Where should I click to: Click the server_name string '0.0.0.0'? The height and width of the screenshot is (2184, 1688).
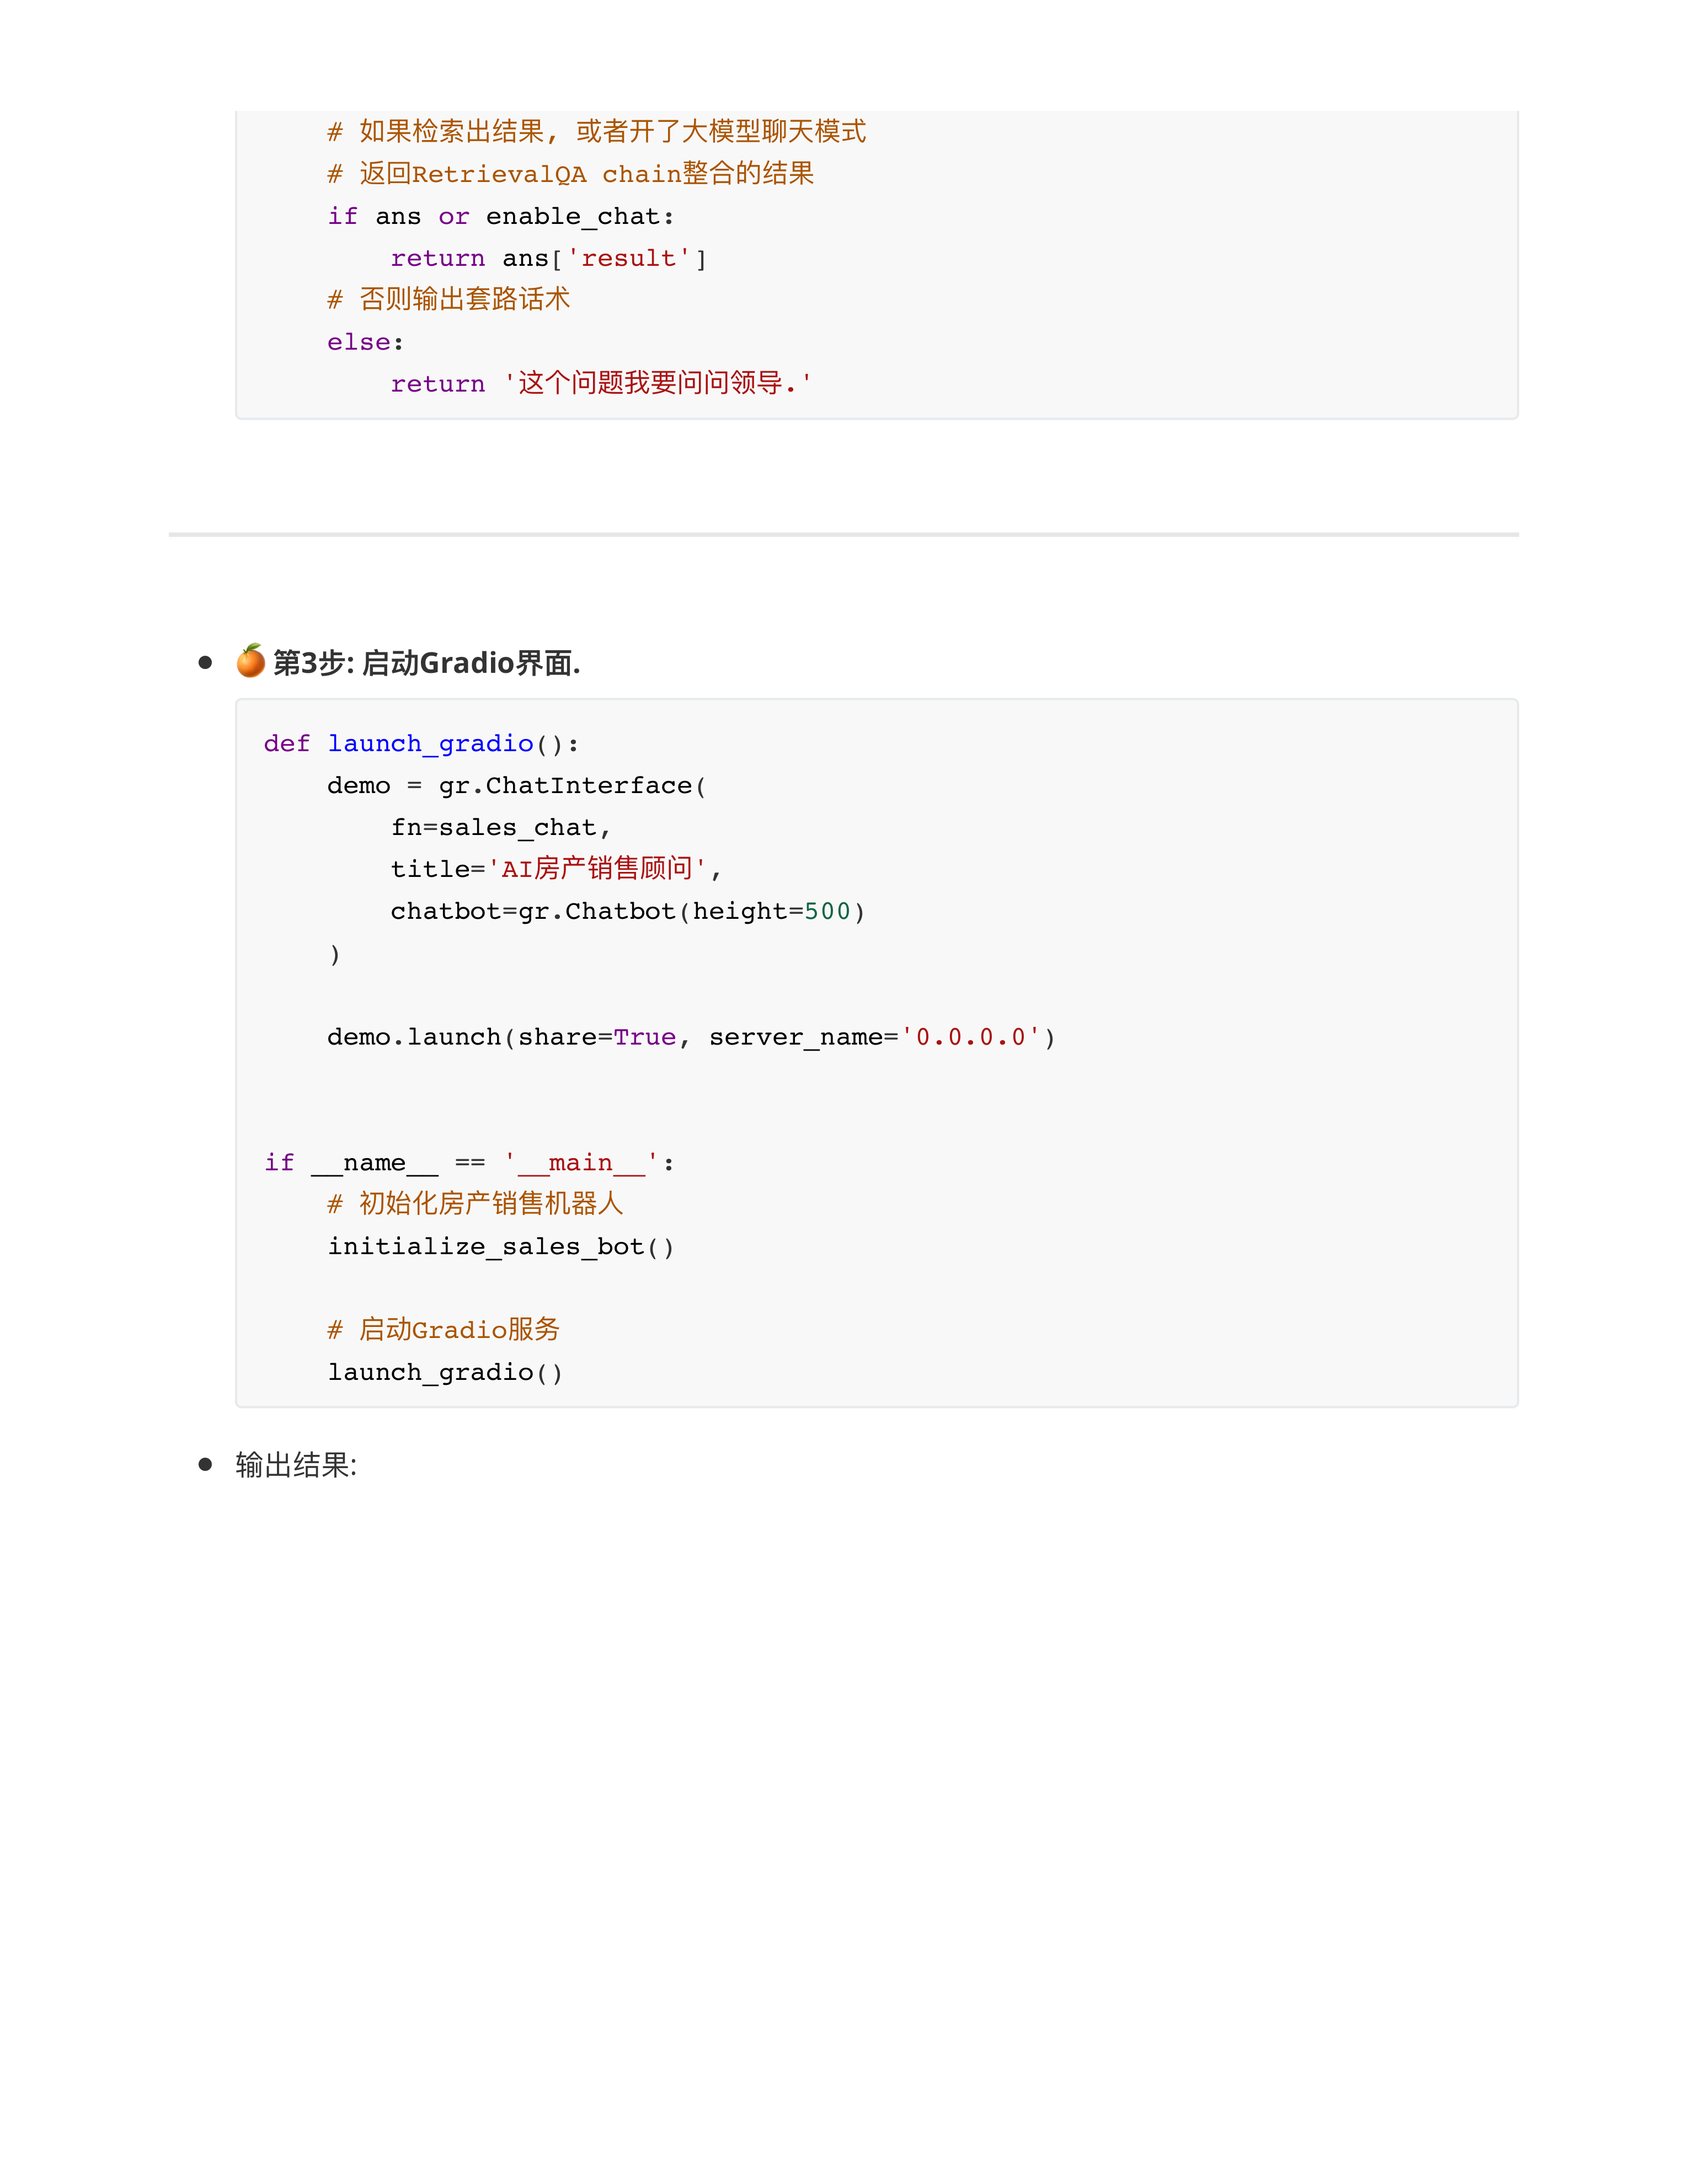[971, 1037]
